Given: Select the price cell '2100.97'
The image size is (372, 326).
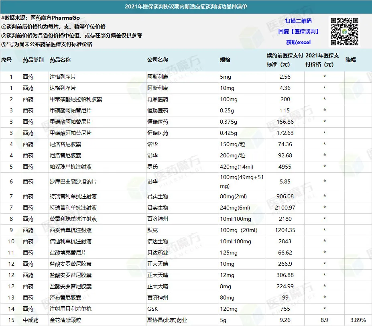Looking at the screenshot, I should pos(285,208).
